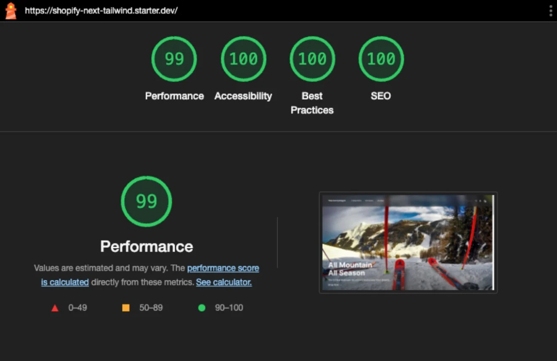Viewport: 557px width, 361px height.
Task: Click the page URL shopify-next-tailwind.starter.dev
Action: (101, 11)
